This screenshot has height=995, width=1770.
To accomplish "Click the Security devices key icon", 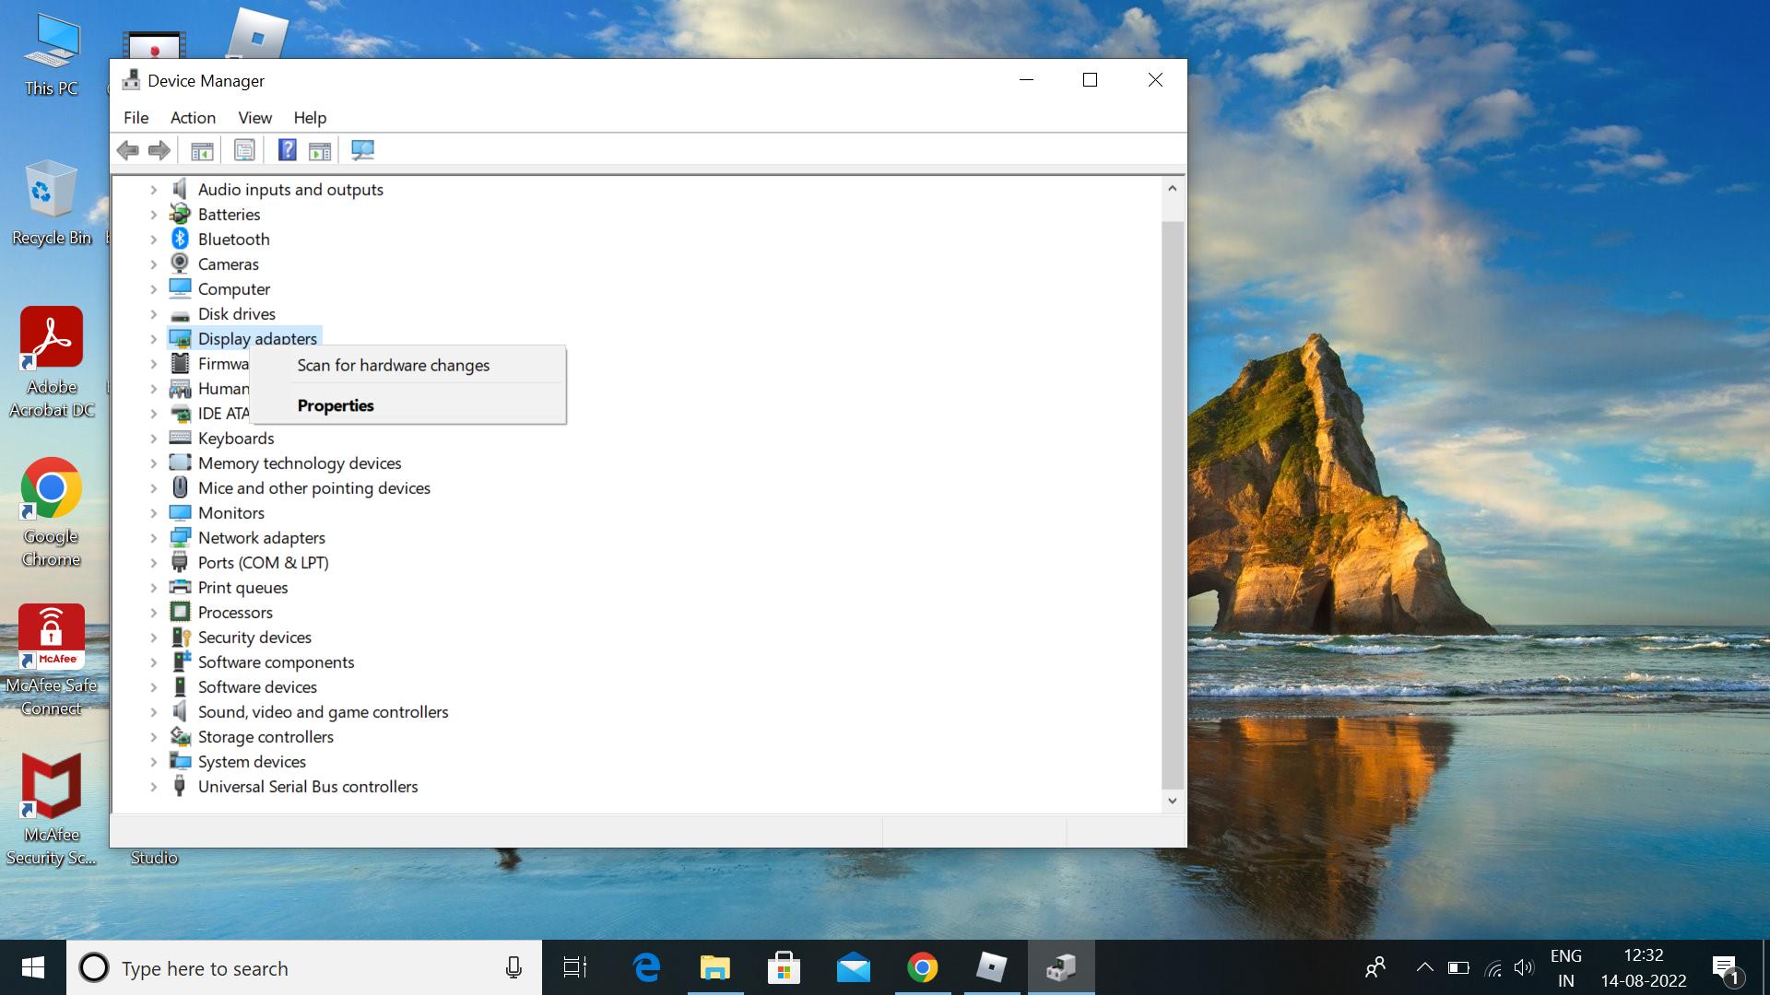I will pos(181,637).
